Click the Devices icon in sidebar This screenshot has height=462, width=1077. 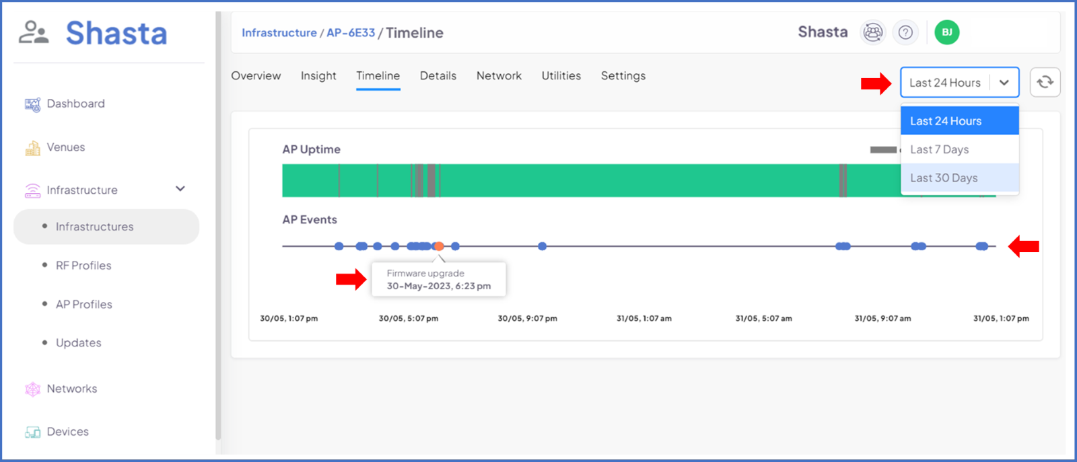tap(32, 432)
